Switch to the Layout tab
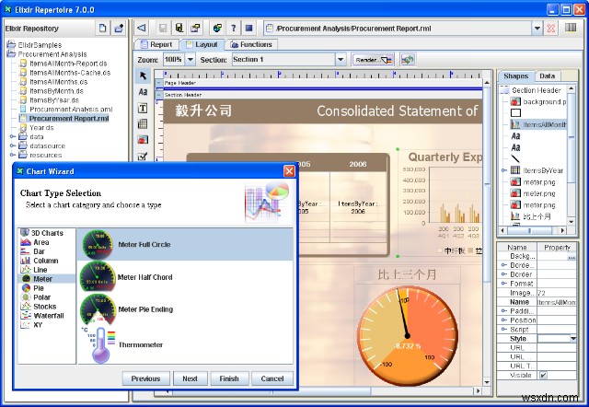 point(202,44)
